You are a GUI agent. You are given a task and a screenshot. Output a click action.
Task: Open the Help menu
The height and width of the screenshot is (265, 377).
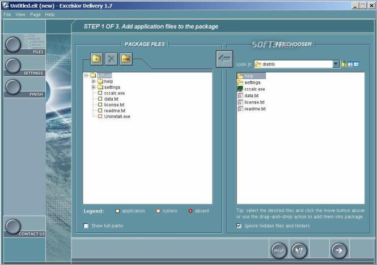(x=50, y=15)
